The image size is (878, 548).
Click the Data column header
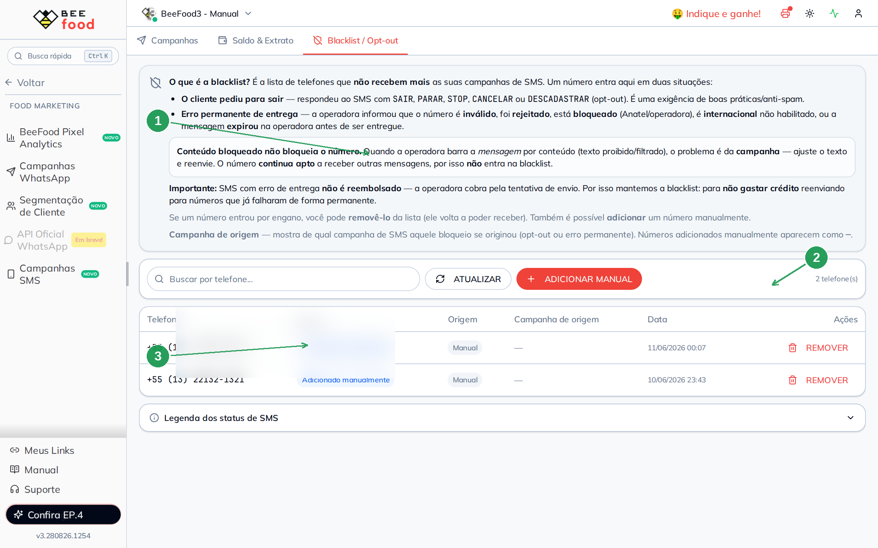click(x=657, y=319)
